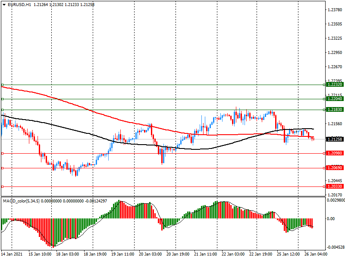Image resolution: width=345 pixels, height=259 pixels.
Task: Grab left-end handle of the 1.22040 line
Action: click(3, 99)
